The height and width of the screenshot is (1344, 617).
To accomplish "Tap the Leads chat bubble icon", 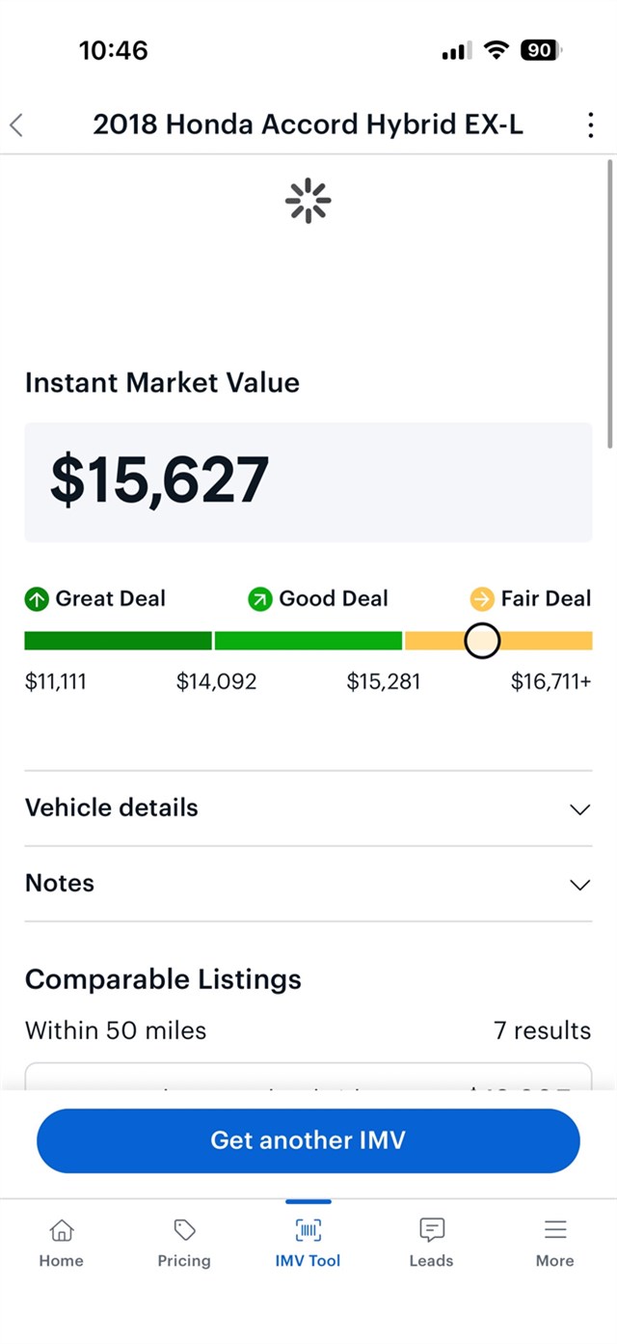I will click(x=431, y=1230).
